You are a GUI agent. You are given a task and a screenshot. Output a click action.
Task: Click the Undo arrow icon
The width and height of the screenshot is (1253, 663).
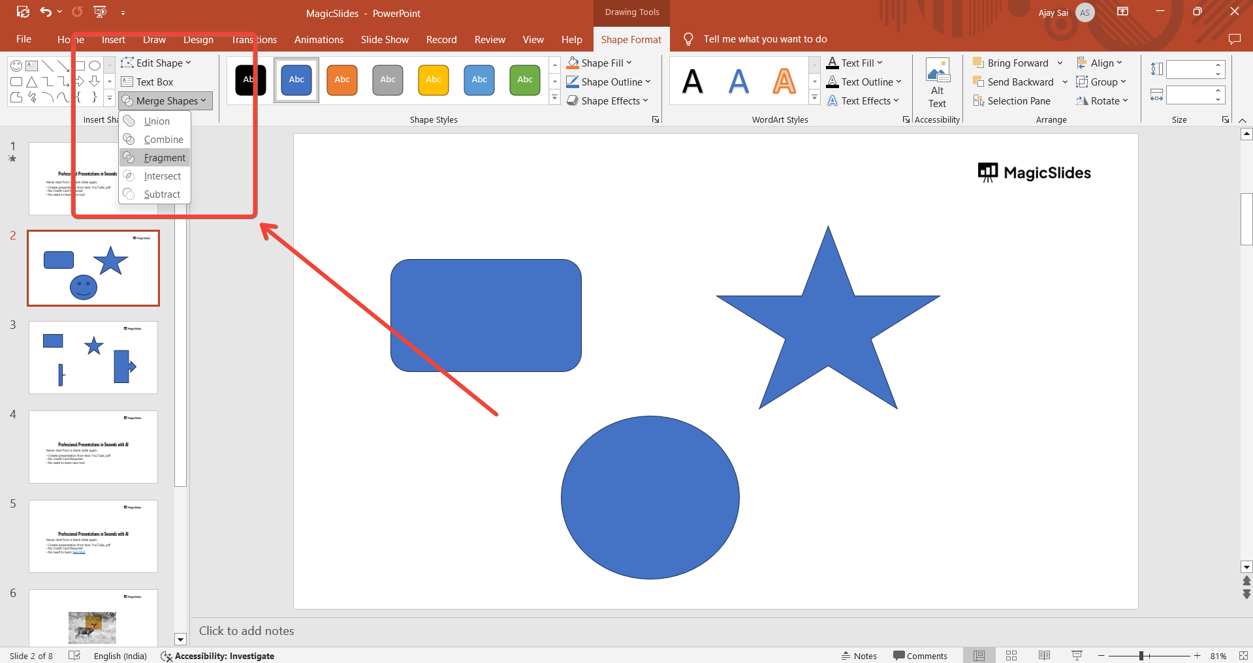click(45, 12)
